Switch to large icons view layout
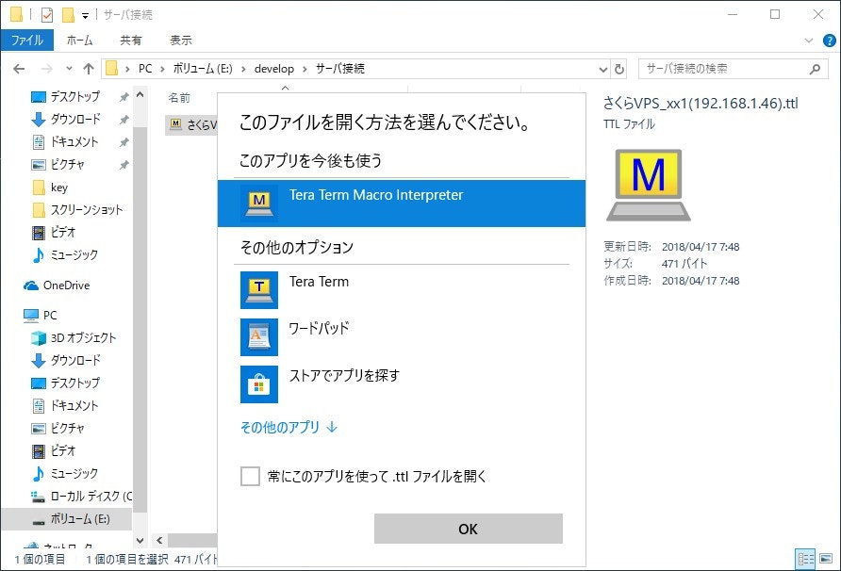The width and height of the screenshot is (841, 571). (x=826, y=559)
